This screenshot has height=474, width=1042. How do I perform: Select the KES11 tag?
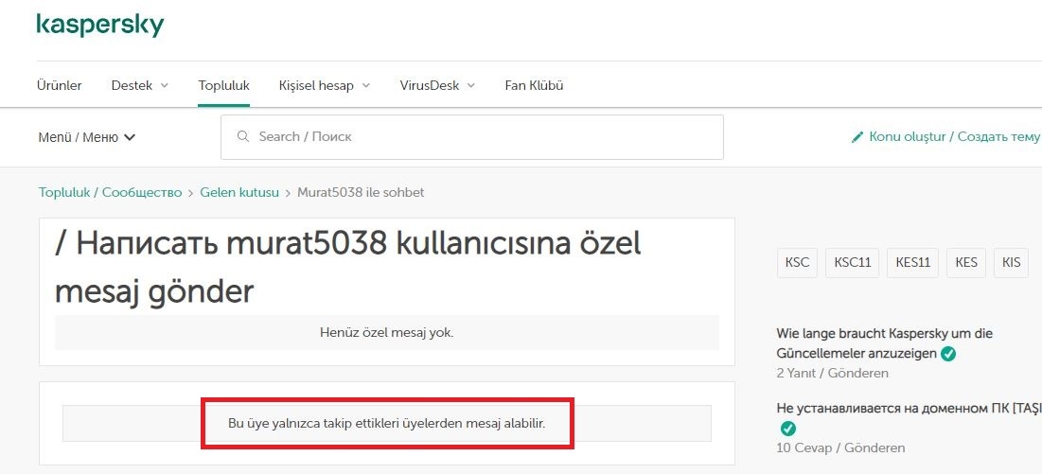pos(912,262)
